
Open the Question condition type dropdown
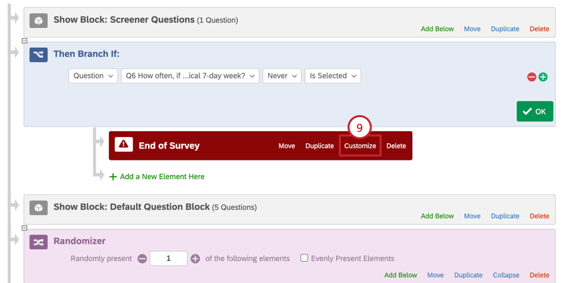(x=93, y=76)
